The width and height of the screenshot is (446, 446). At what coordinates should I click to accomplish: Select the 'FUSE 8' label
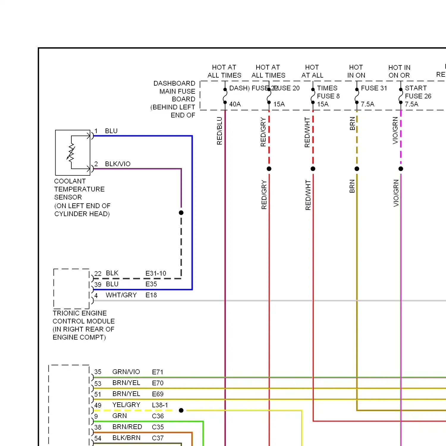pos(328,96)
